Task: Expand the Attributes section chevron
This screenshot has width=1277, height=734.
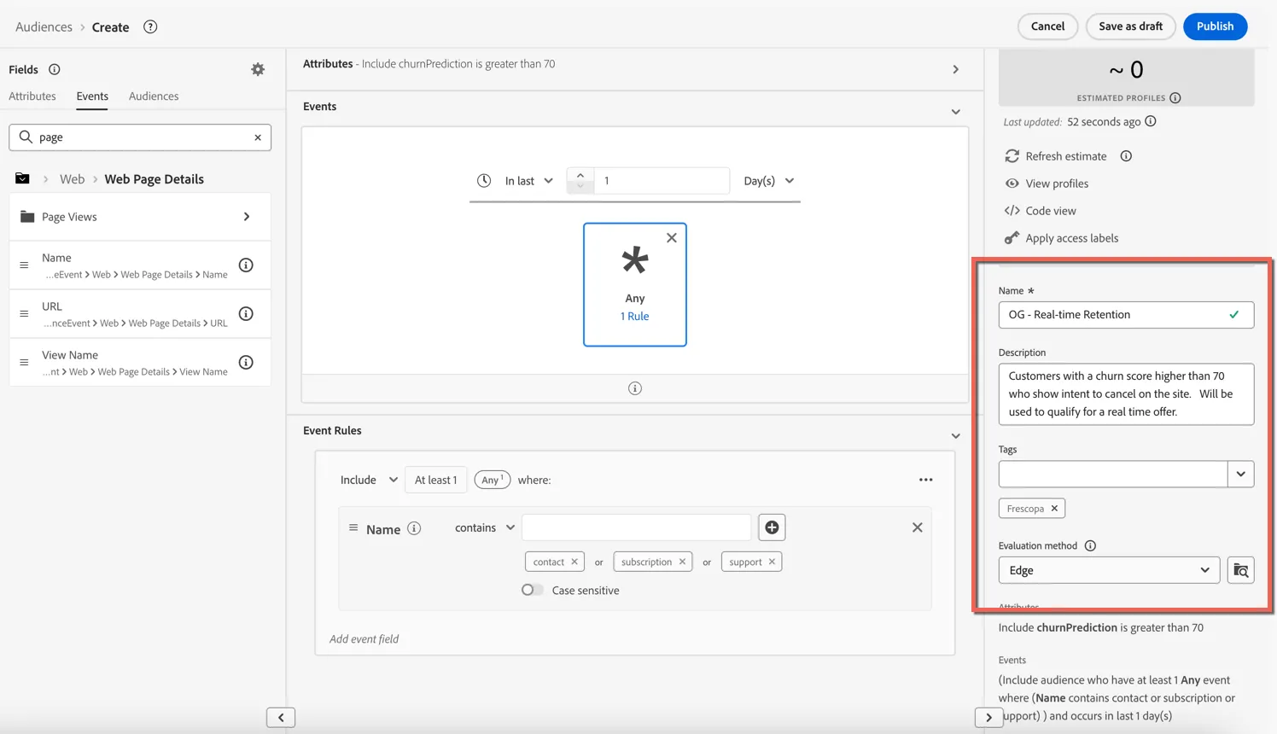Action: point(955,70)
